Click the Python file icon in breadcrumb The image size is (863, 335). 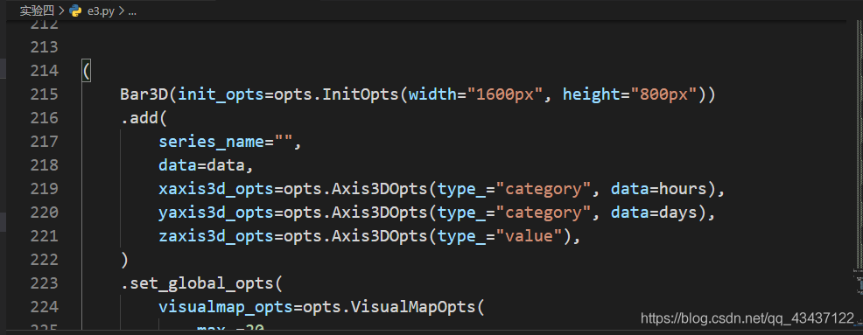click(x=75, y=10)
